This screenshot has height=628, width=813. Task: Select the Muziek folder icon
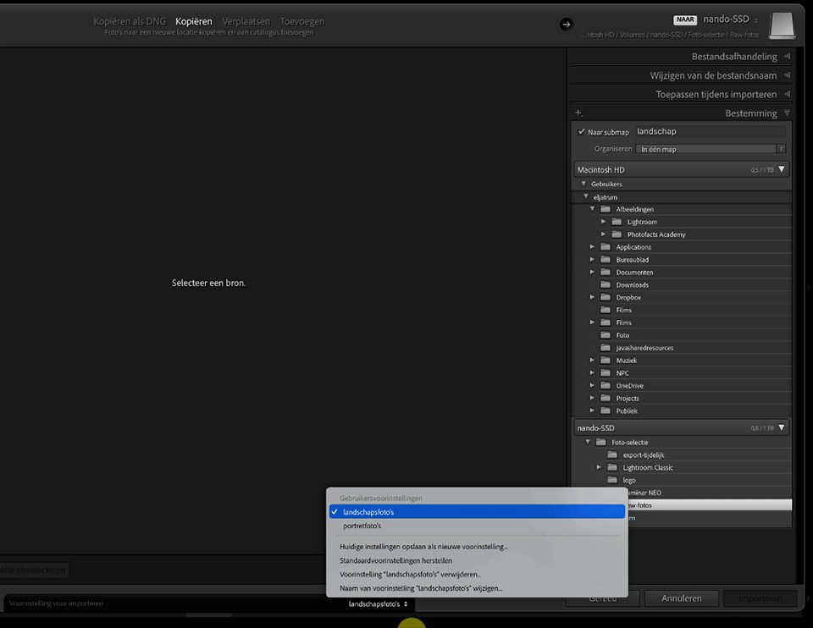(605, 360)
